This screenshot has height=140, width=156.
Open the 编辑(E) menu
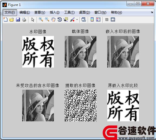25,12
